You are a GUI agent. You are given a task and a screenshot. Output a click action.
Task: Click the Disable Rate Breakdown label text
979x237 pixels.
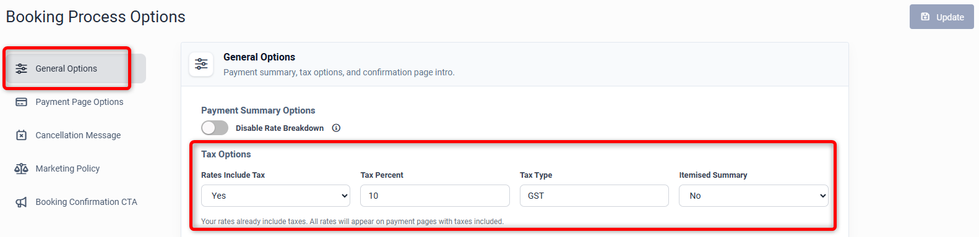[280, 128]
